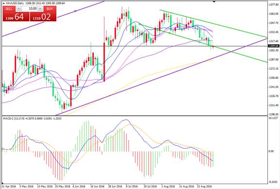Click the 20 Jul 2016 date label
This screenshot has height=189, width=280.
(x=150, y=187)
